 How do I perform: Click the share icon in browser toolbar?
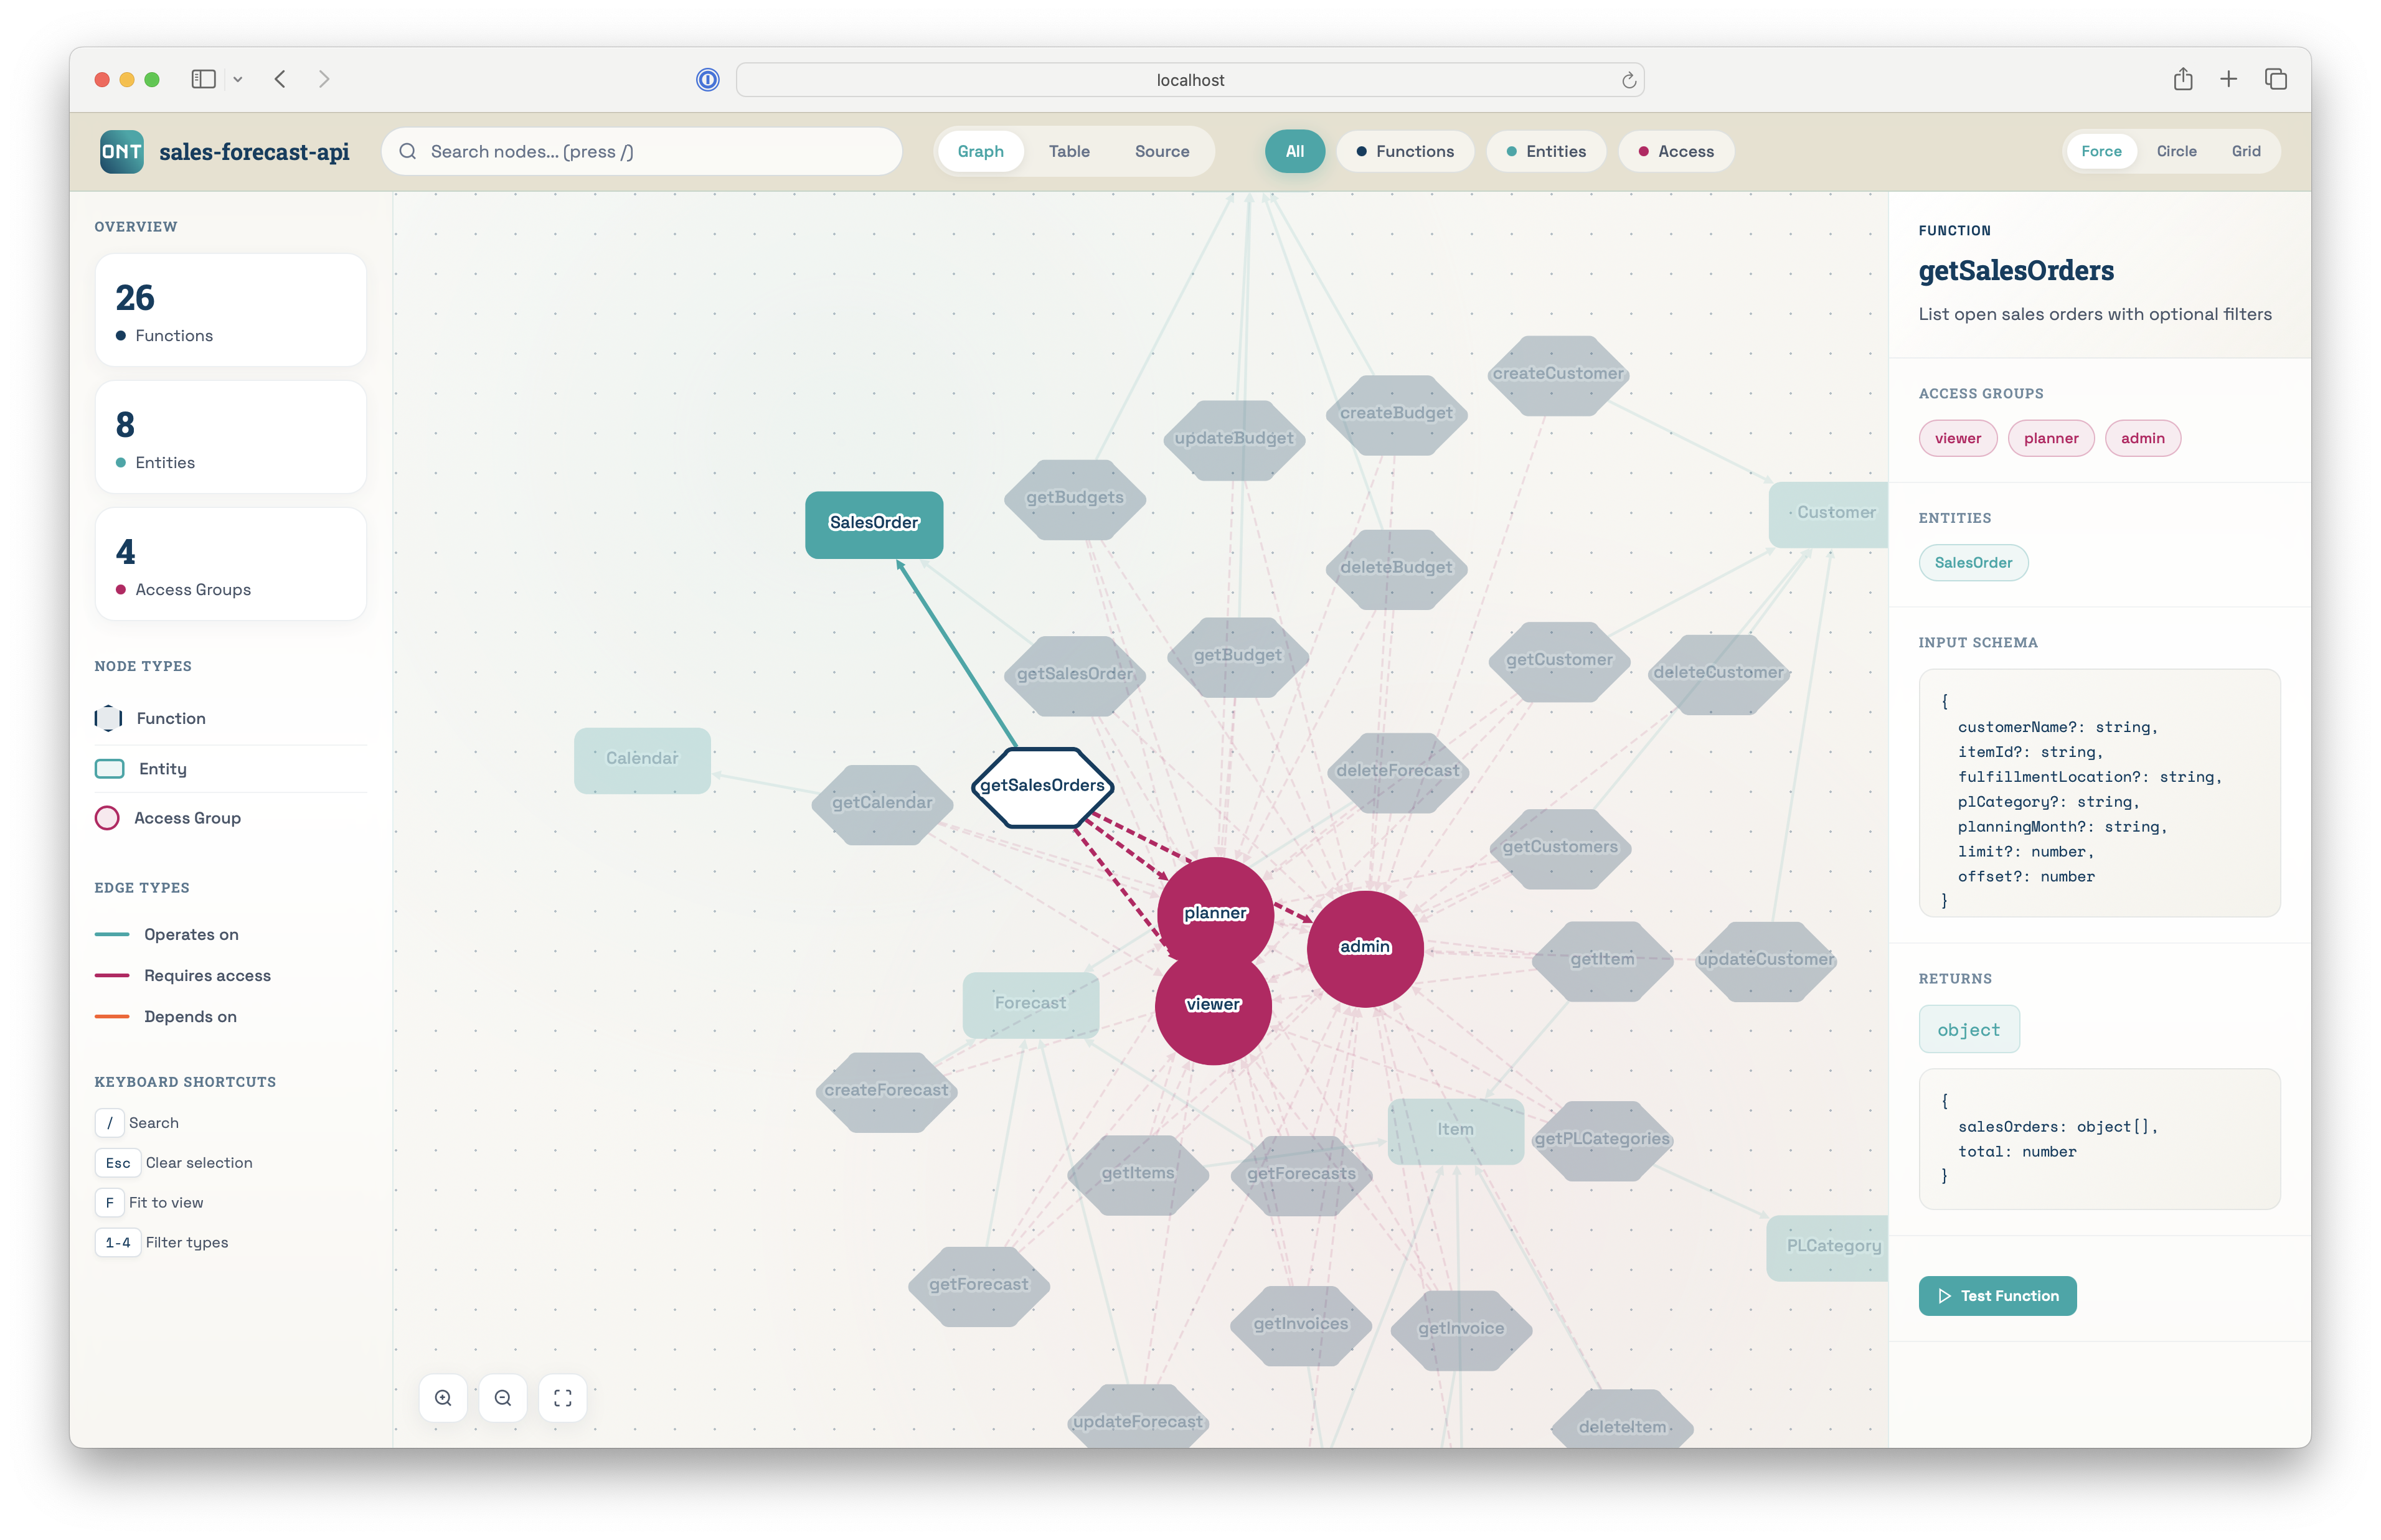point(2183,79)
